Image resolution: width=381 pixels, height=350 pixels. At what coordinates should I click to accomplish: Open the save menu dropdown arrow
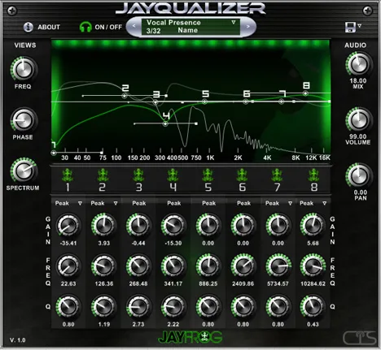click(x=360, y=26)
